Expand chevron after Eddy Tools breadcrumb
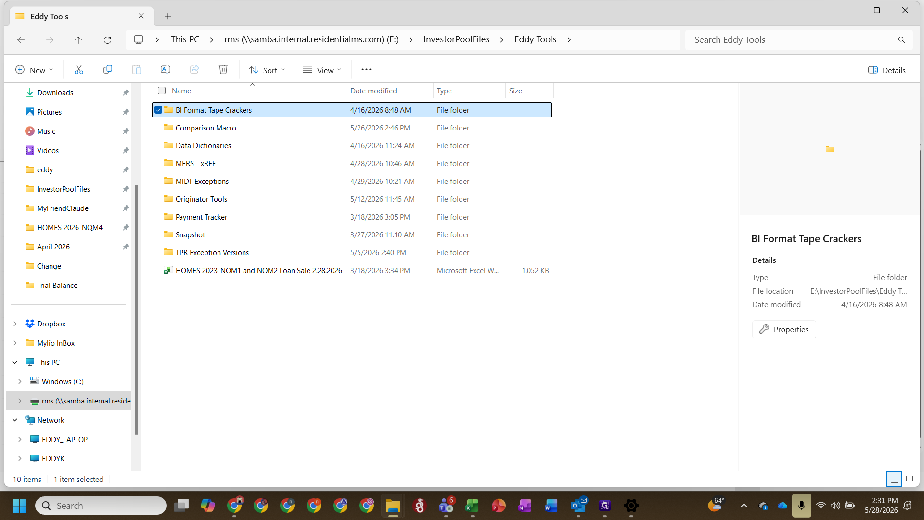Viewport: 924px width, 520px height. click(x=569, y=39)
